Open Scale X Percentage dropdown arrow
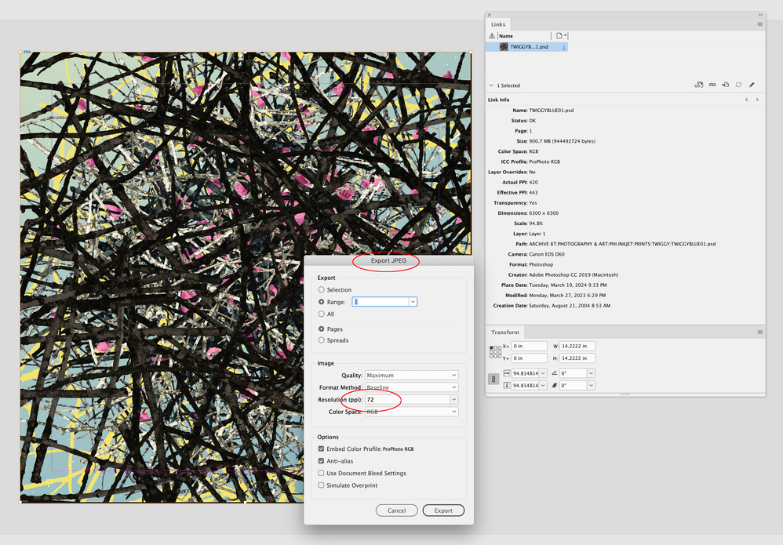The height and width of the screenshot is (545, 783). click(x=543, y=373)
